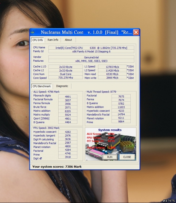Click the Fibonachi digits score 4991
The width and height of the screenshot is (176, 203).
coord(68,97)
